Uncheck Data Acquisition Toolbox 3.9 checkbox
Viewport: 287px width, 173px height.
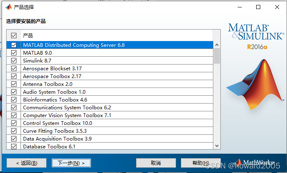point(14,139)
